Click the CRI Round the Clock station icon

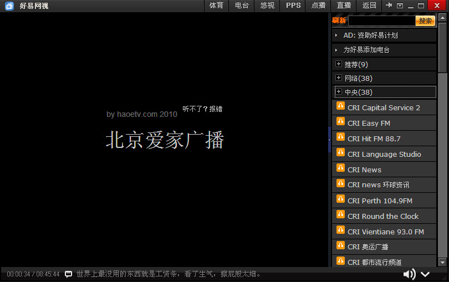coord(340,214)
